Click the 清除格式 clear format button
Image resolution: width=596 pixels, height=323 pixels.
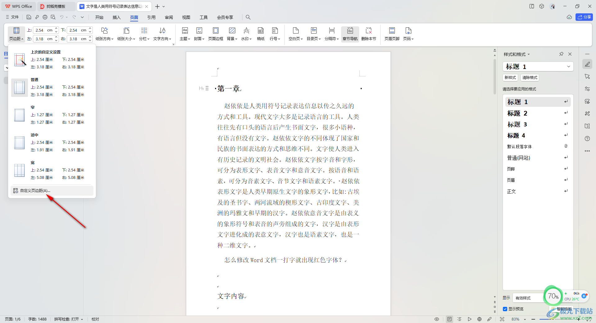[x=530, y=78]
